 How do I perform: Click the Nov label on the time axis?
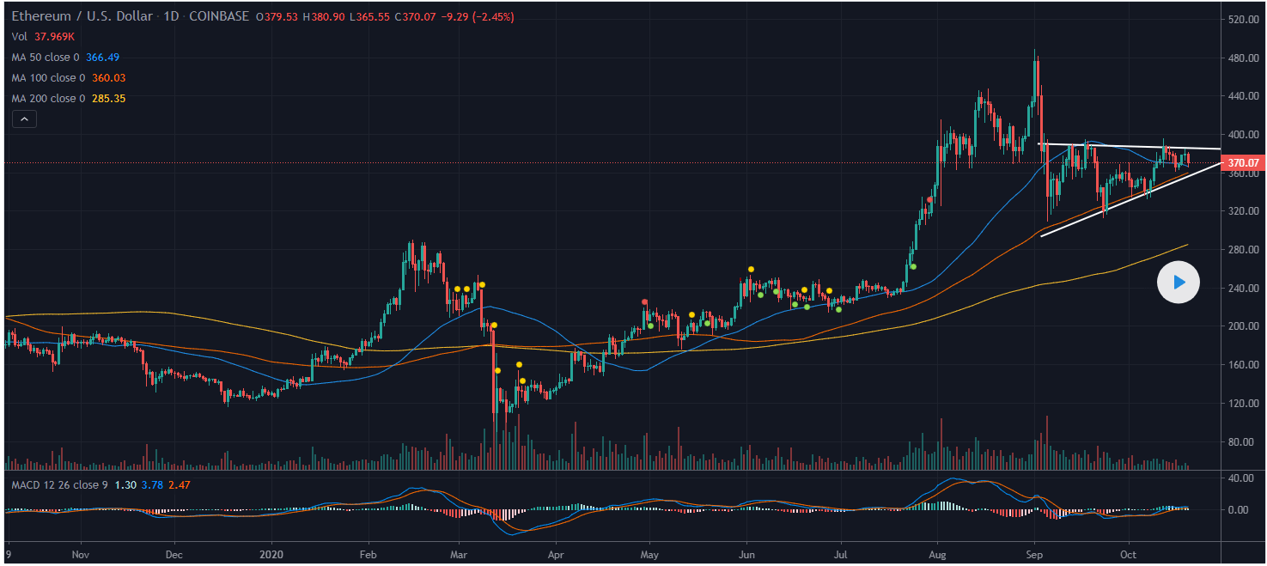[82, 555]
